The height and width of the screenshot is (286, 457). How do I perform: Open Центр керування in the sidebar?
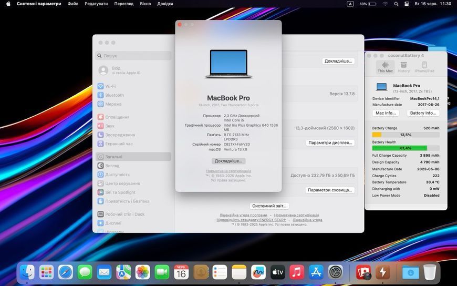point(133,183)
